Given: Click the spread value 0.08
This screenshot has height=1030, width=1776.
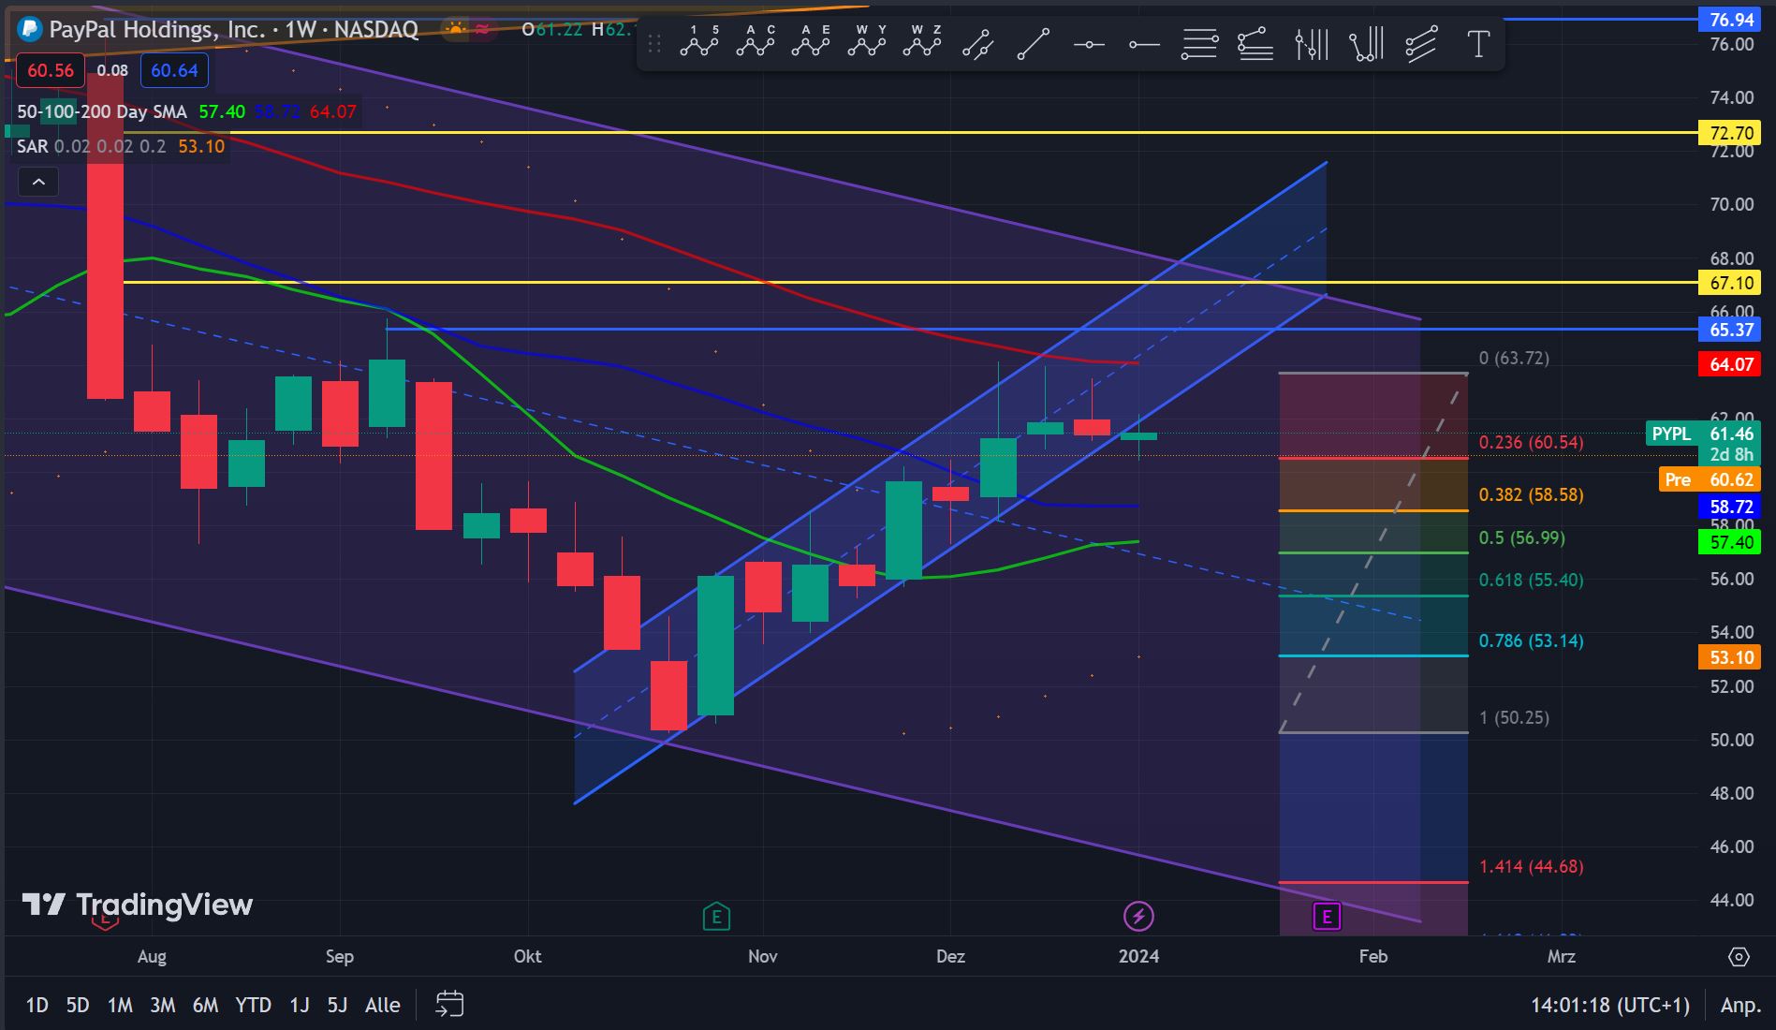Looking at the screenshot, I should click(x=112, y=70).
